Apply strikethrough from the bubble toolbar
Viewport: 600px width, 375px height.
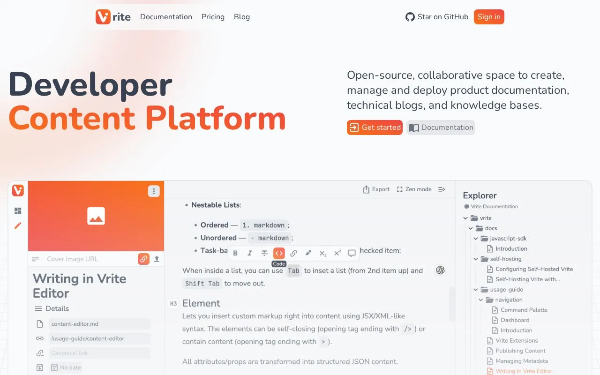(x=264, y=253)
